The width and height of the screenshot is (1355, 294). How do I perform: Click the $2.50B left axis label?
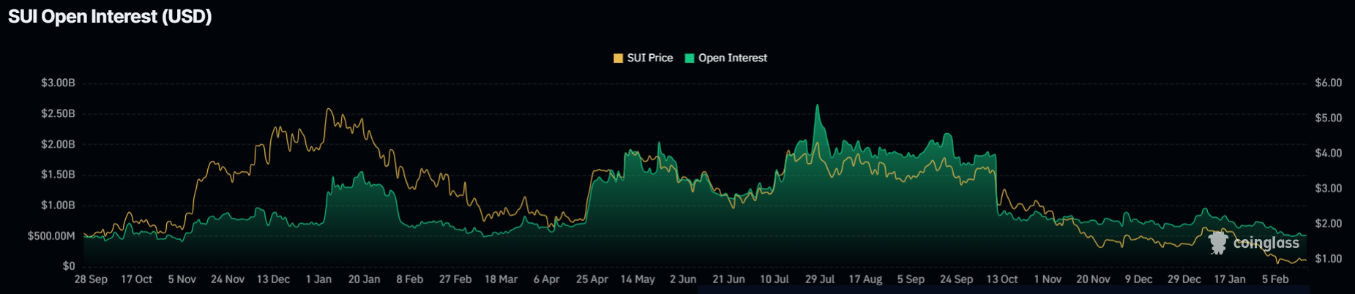(x=58, y=114)
